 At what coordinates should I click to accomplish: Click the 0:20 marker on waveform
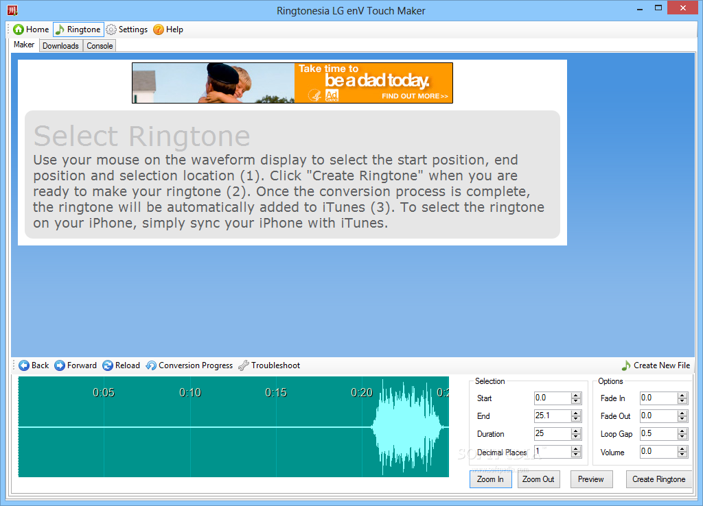[x=362, y=393]
